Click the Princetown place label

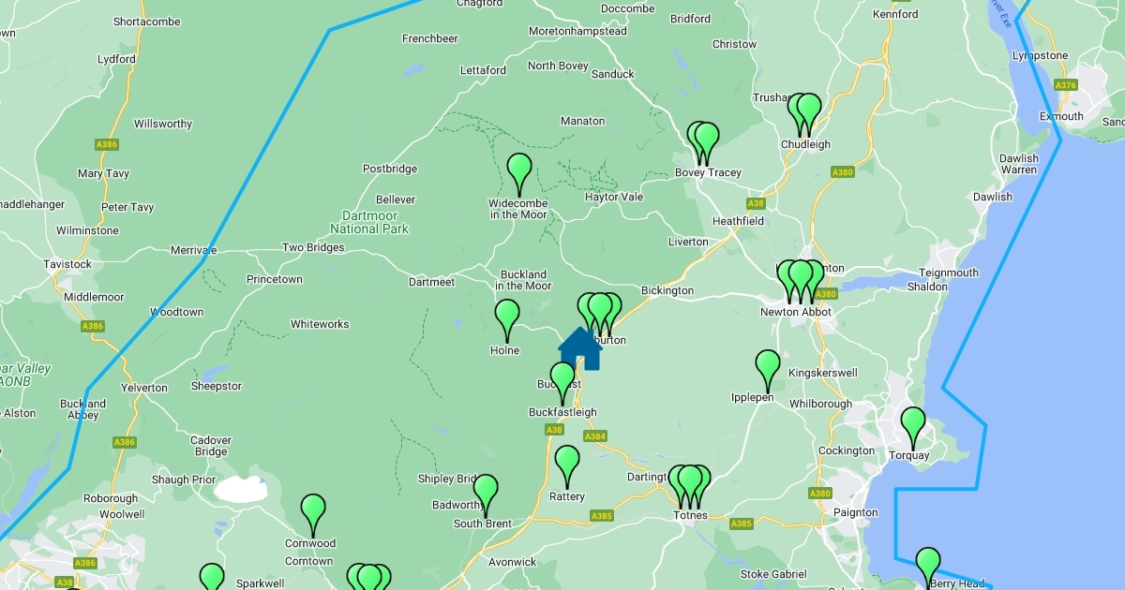[x=275, y=279]
